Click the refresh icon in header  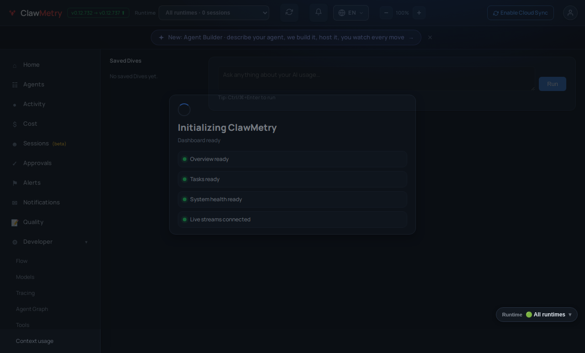point(289,12)
